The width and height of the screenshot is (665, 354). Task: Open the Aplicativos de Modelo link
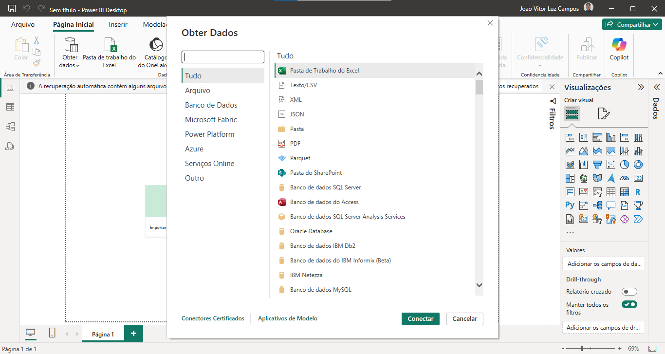pos(288,318)
